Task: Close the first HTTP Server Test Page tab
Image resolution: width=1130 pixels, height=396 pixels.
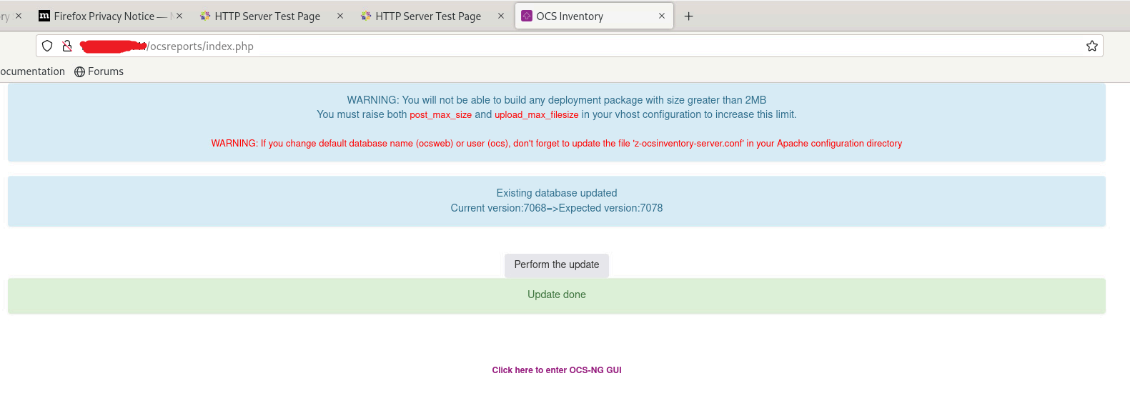Action: [340, 16]
